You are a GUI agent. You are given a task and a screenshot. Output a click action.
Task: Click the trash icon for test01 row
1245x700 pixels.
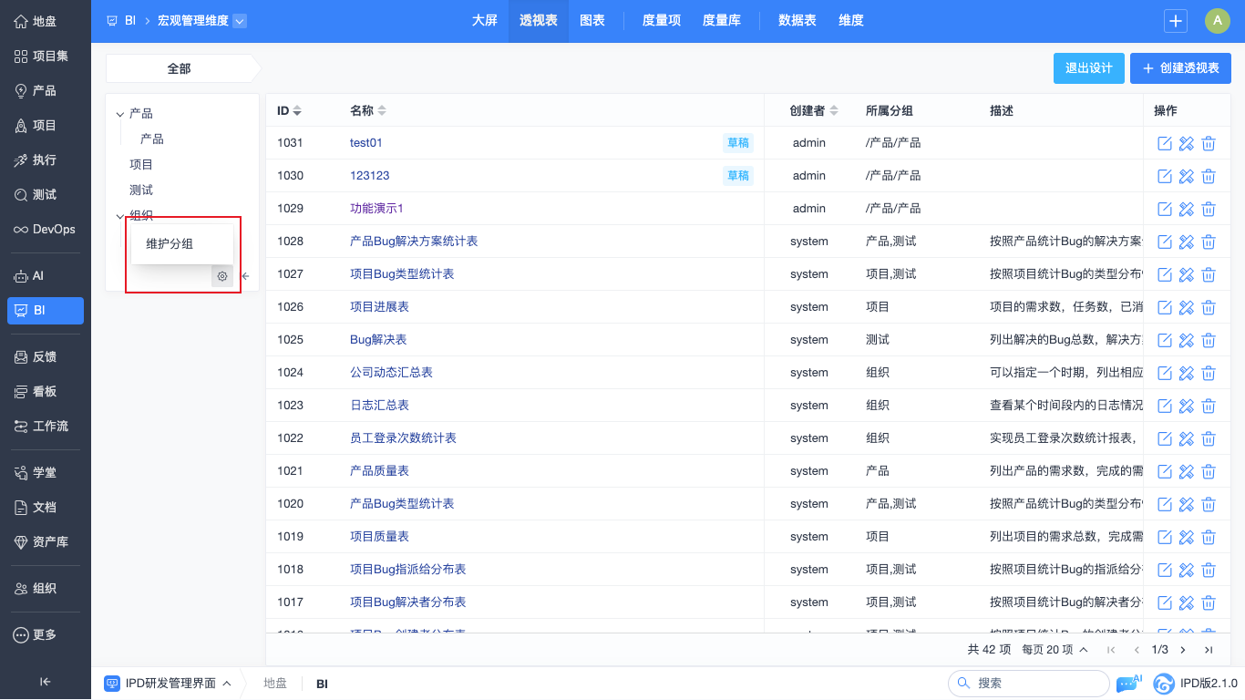pos(1209,143)
